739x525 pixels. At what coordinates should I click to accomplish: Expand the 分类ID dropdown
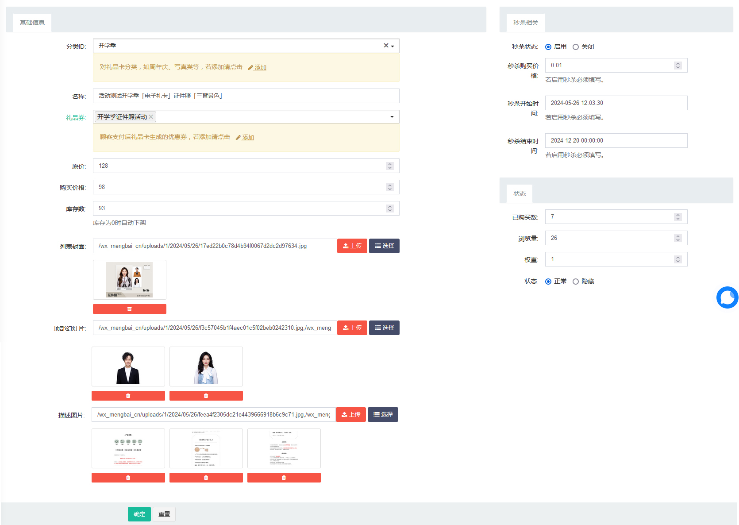[x=393, y=46]
